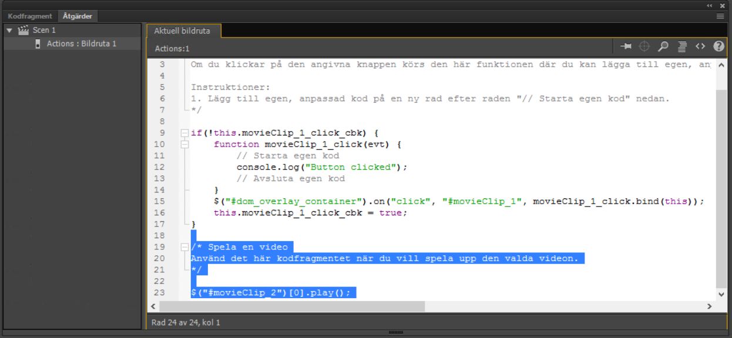Open code snippets with the angle-bracket icon
Viewport: 732px width, 338px height.
click(700, 46)
